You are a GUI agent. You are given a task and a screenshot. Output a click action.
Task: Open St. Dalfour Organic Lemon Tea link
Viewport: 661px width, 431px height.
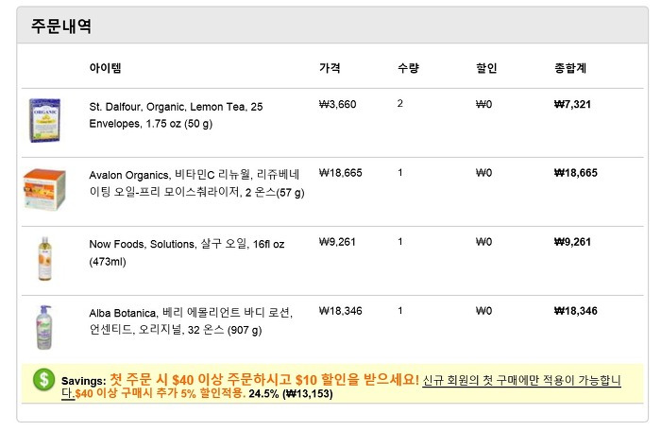176,115
